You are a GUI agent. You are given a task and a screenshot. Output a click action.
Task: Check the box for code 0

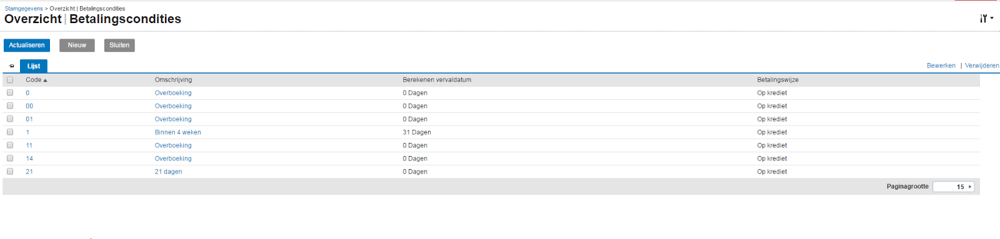point(10,92)
